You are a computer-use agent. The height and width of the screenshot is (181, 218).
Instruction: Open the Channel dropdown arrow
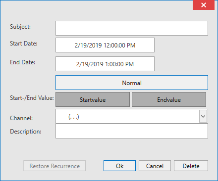(203, 116)
